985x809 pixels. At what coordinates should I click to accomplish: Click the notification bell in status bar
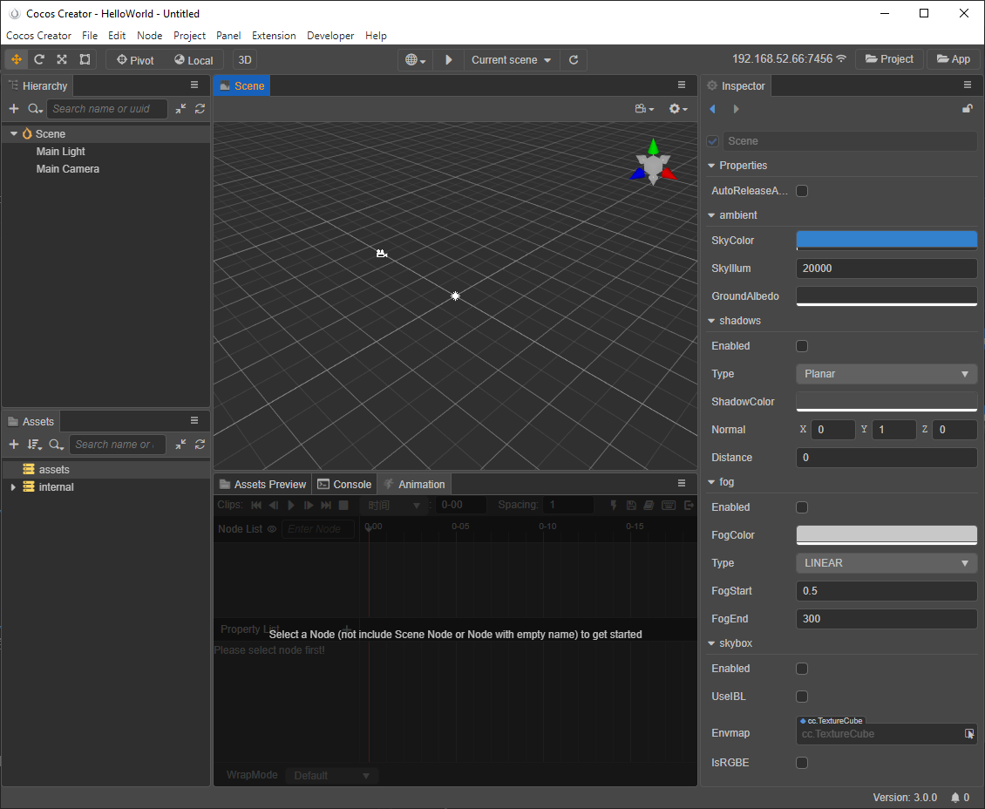pyautogui.click(x=955, y=798)
